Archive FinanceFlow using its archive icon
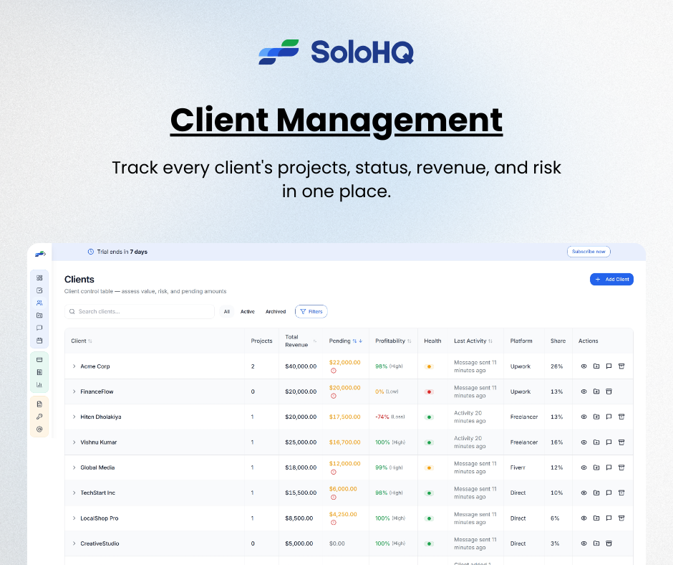Image resolution: width=673 pixels, height=565 pixels. pos(609,391)
